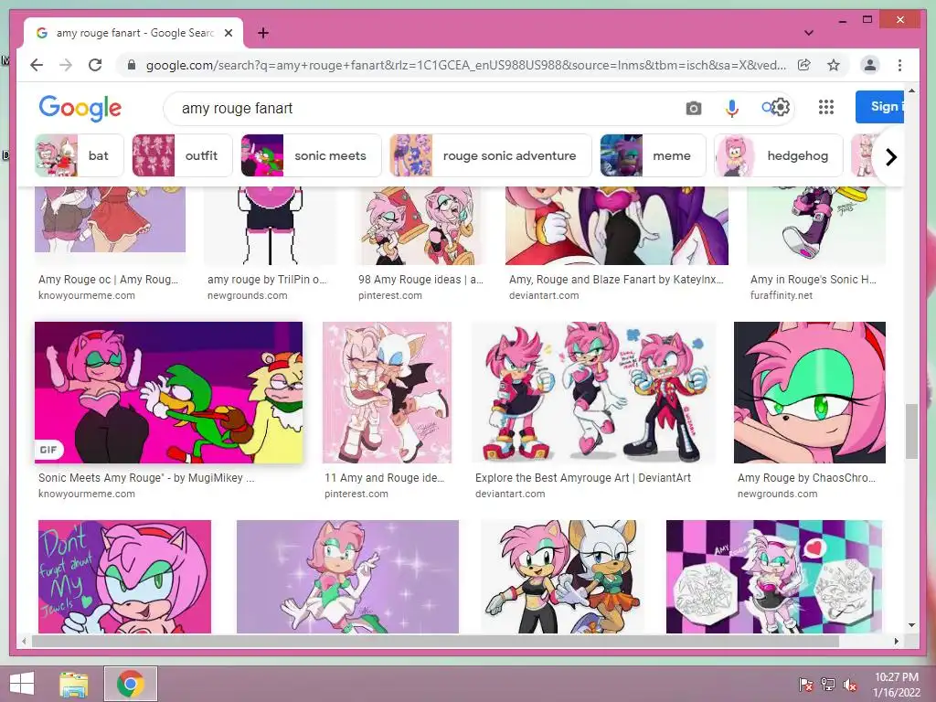Click the scroll up arrow

(x=911, y=90)
